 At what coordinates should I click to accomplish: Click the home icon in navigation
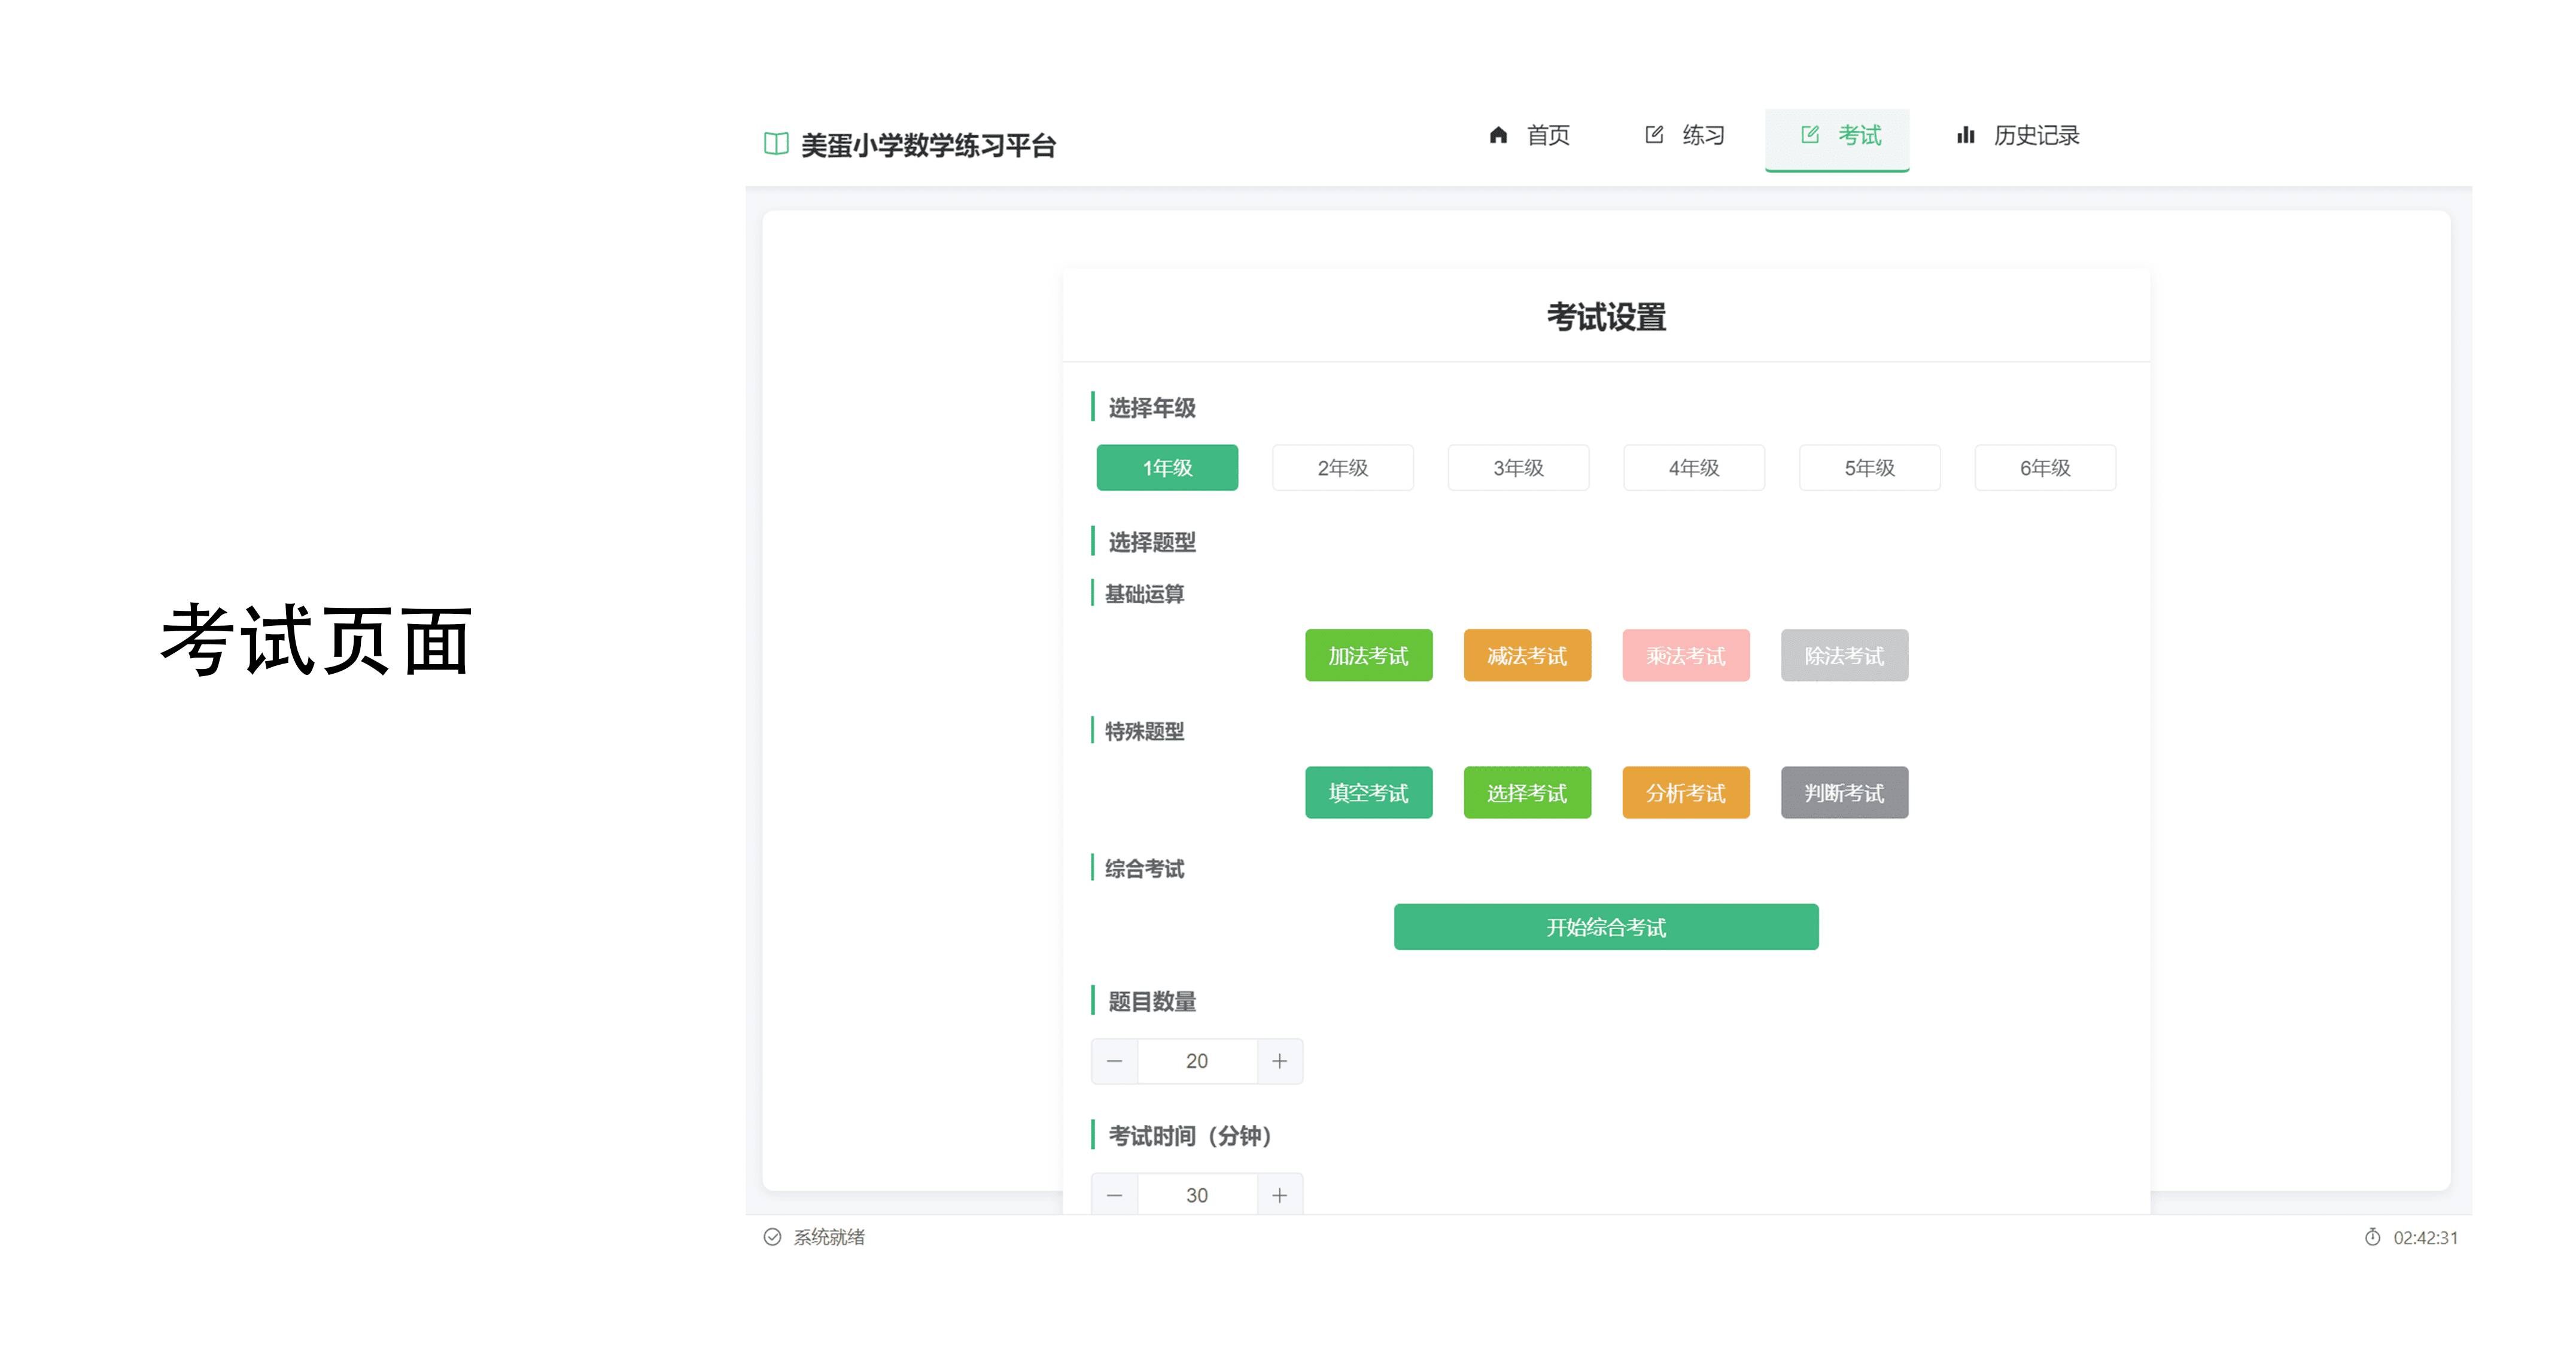tap(1498, 135)
